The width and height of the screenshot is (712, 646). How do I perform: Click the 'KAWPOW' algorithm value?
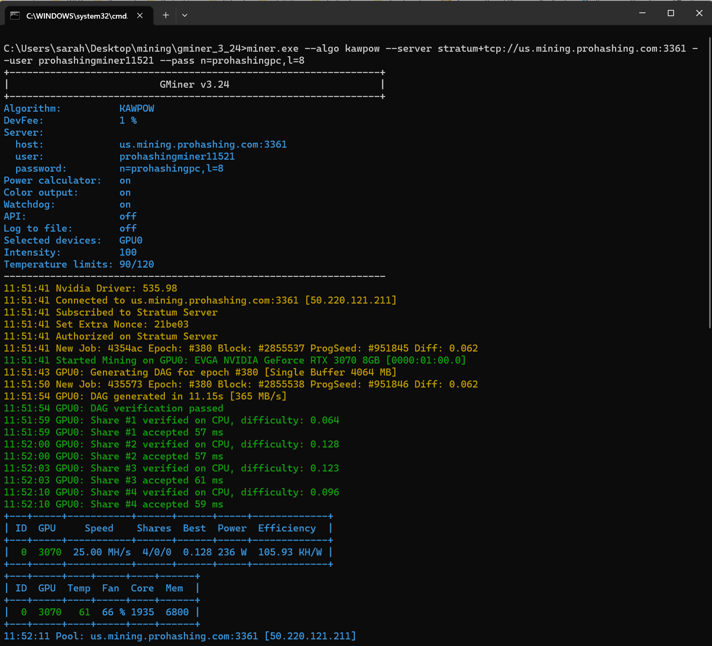point(137,108)
